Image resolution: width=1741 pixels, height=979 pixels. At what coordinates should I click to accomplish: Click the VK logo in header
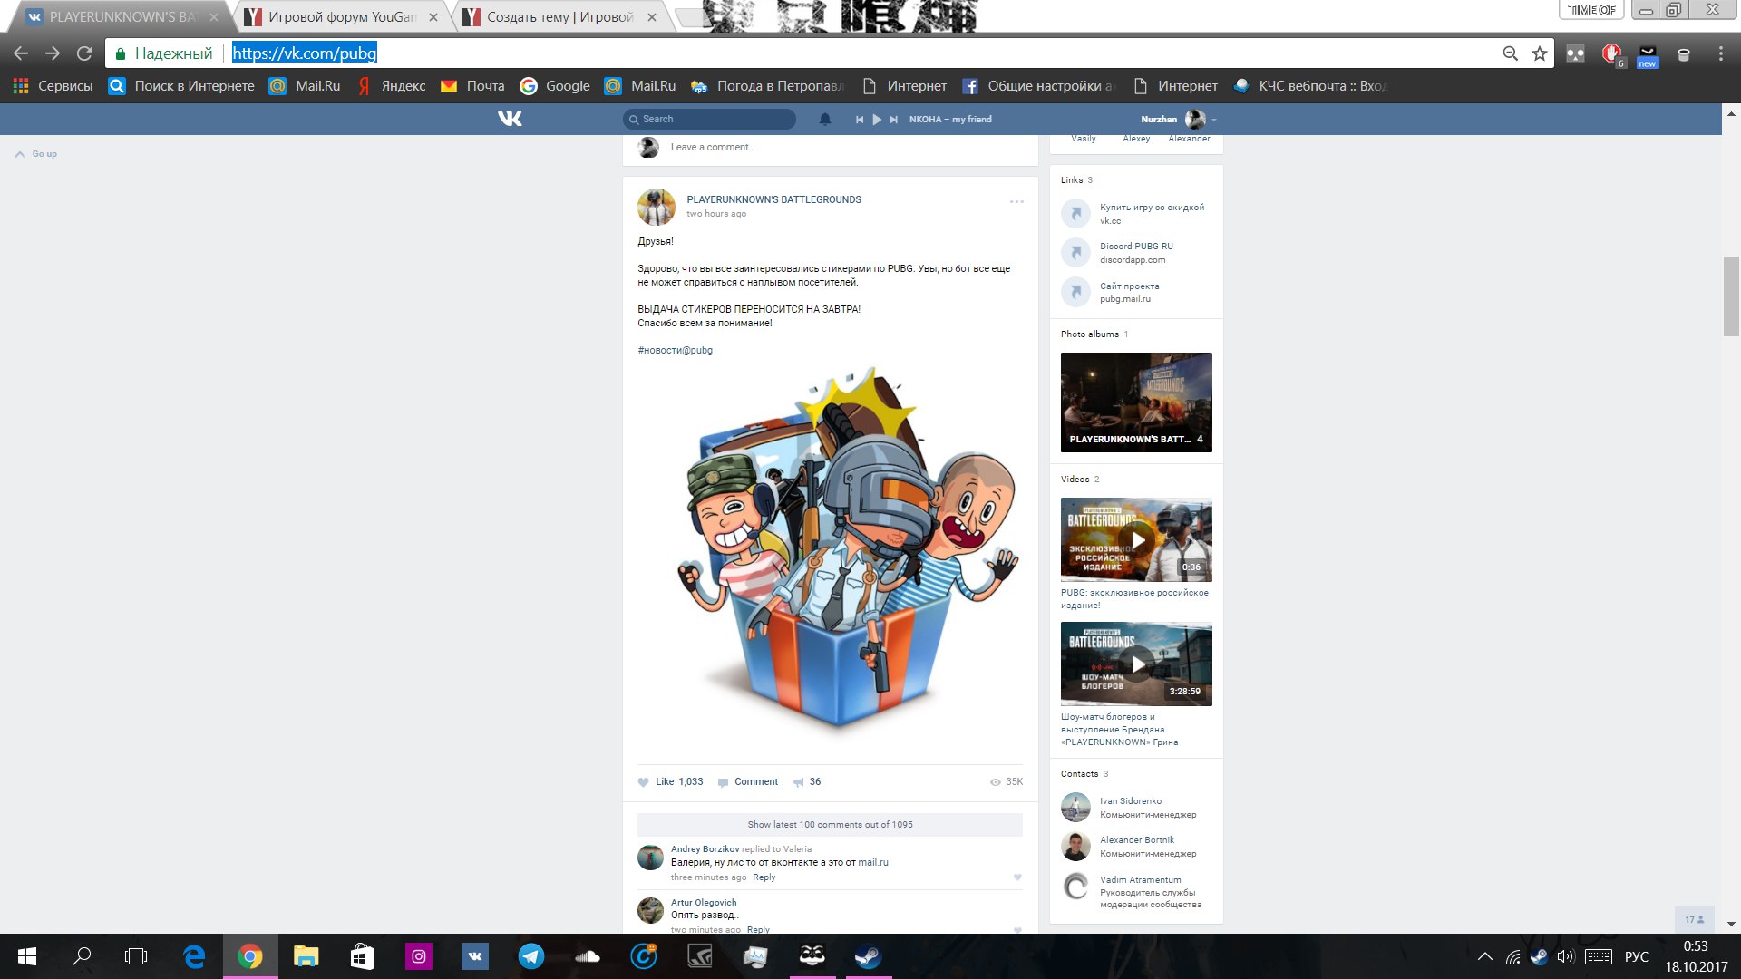coord(510,119)
